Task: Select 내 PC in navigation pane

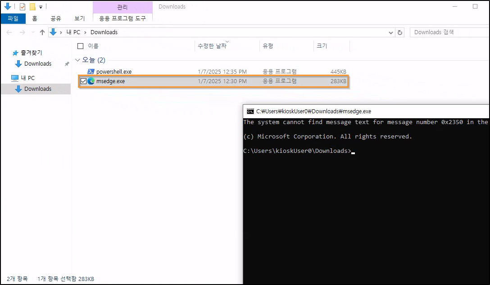Action: tap(27, 78)
